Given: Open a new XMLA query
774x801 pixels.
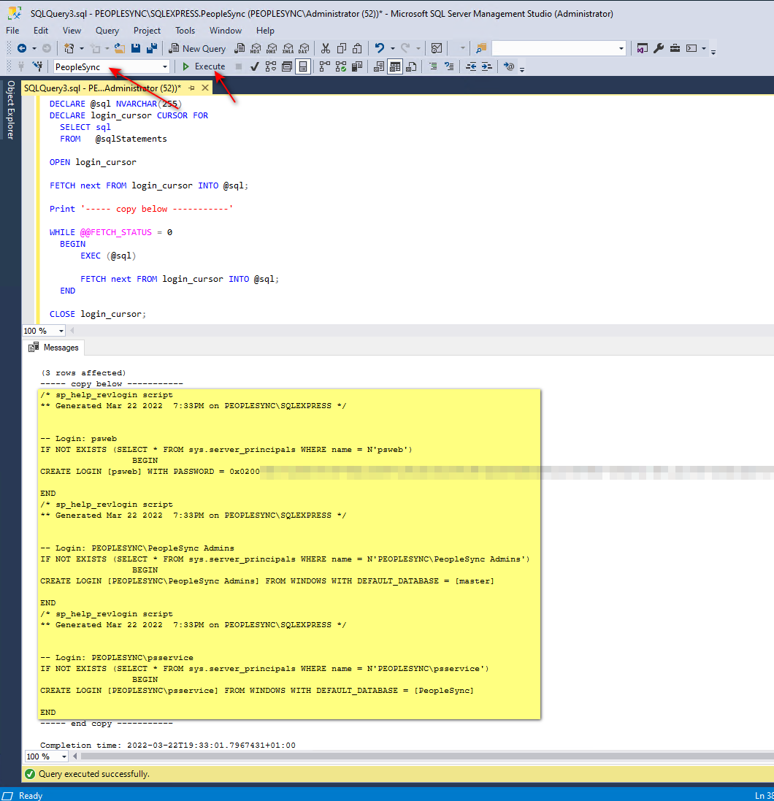Looking at the screenshot, I should (288, 48).
